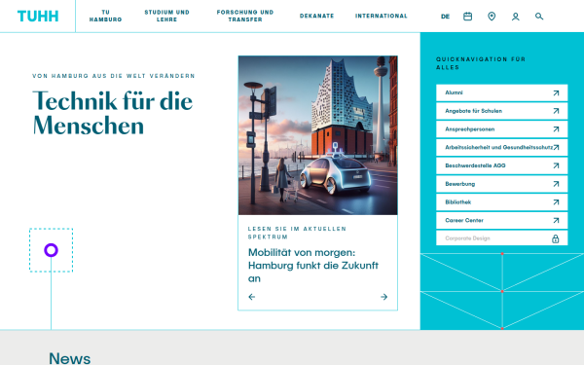Click the purple circle scroll marker
The image size is (584, 365).
pos(51,250)
